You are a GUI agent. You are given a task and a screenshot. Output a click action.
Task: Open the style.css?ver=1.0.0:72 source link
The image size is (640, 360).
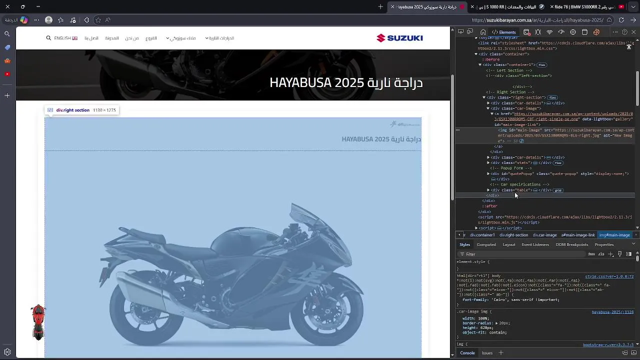tap(609, 276)
